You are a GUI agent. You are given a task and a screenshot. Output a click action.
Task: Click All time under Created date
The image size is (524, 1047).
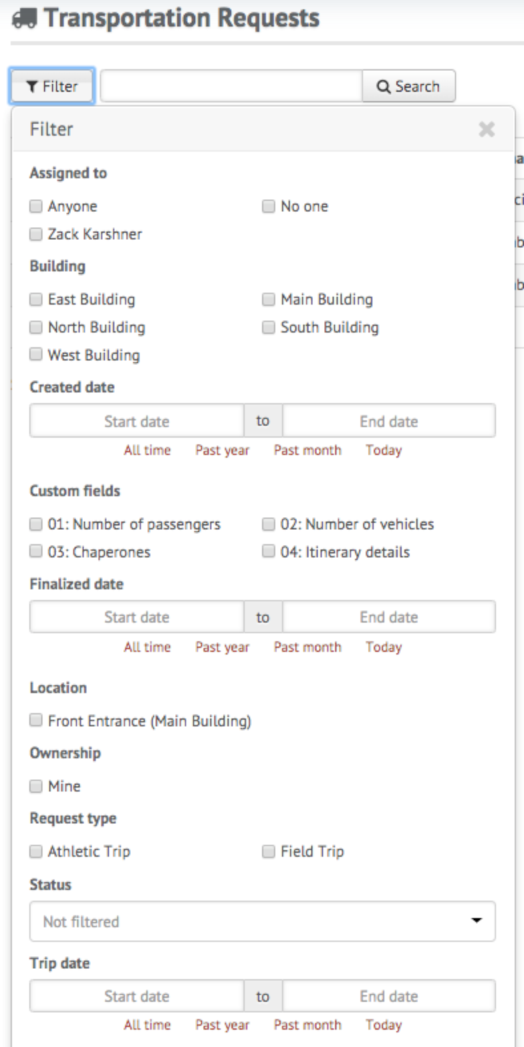[x=146, y=450]
